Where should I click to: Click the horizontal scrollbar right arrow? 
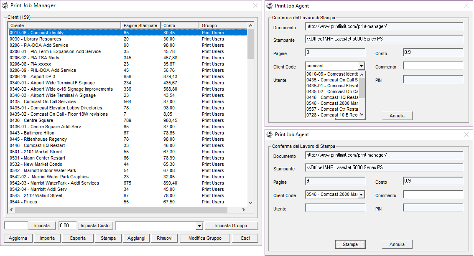244,210
